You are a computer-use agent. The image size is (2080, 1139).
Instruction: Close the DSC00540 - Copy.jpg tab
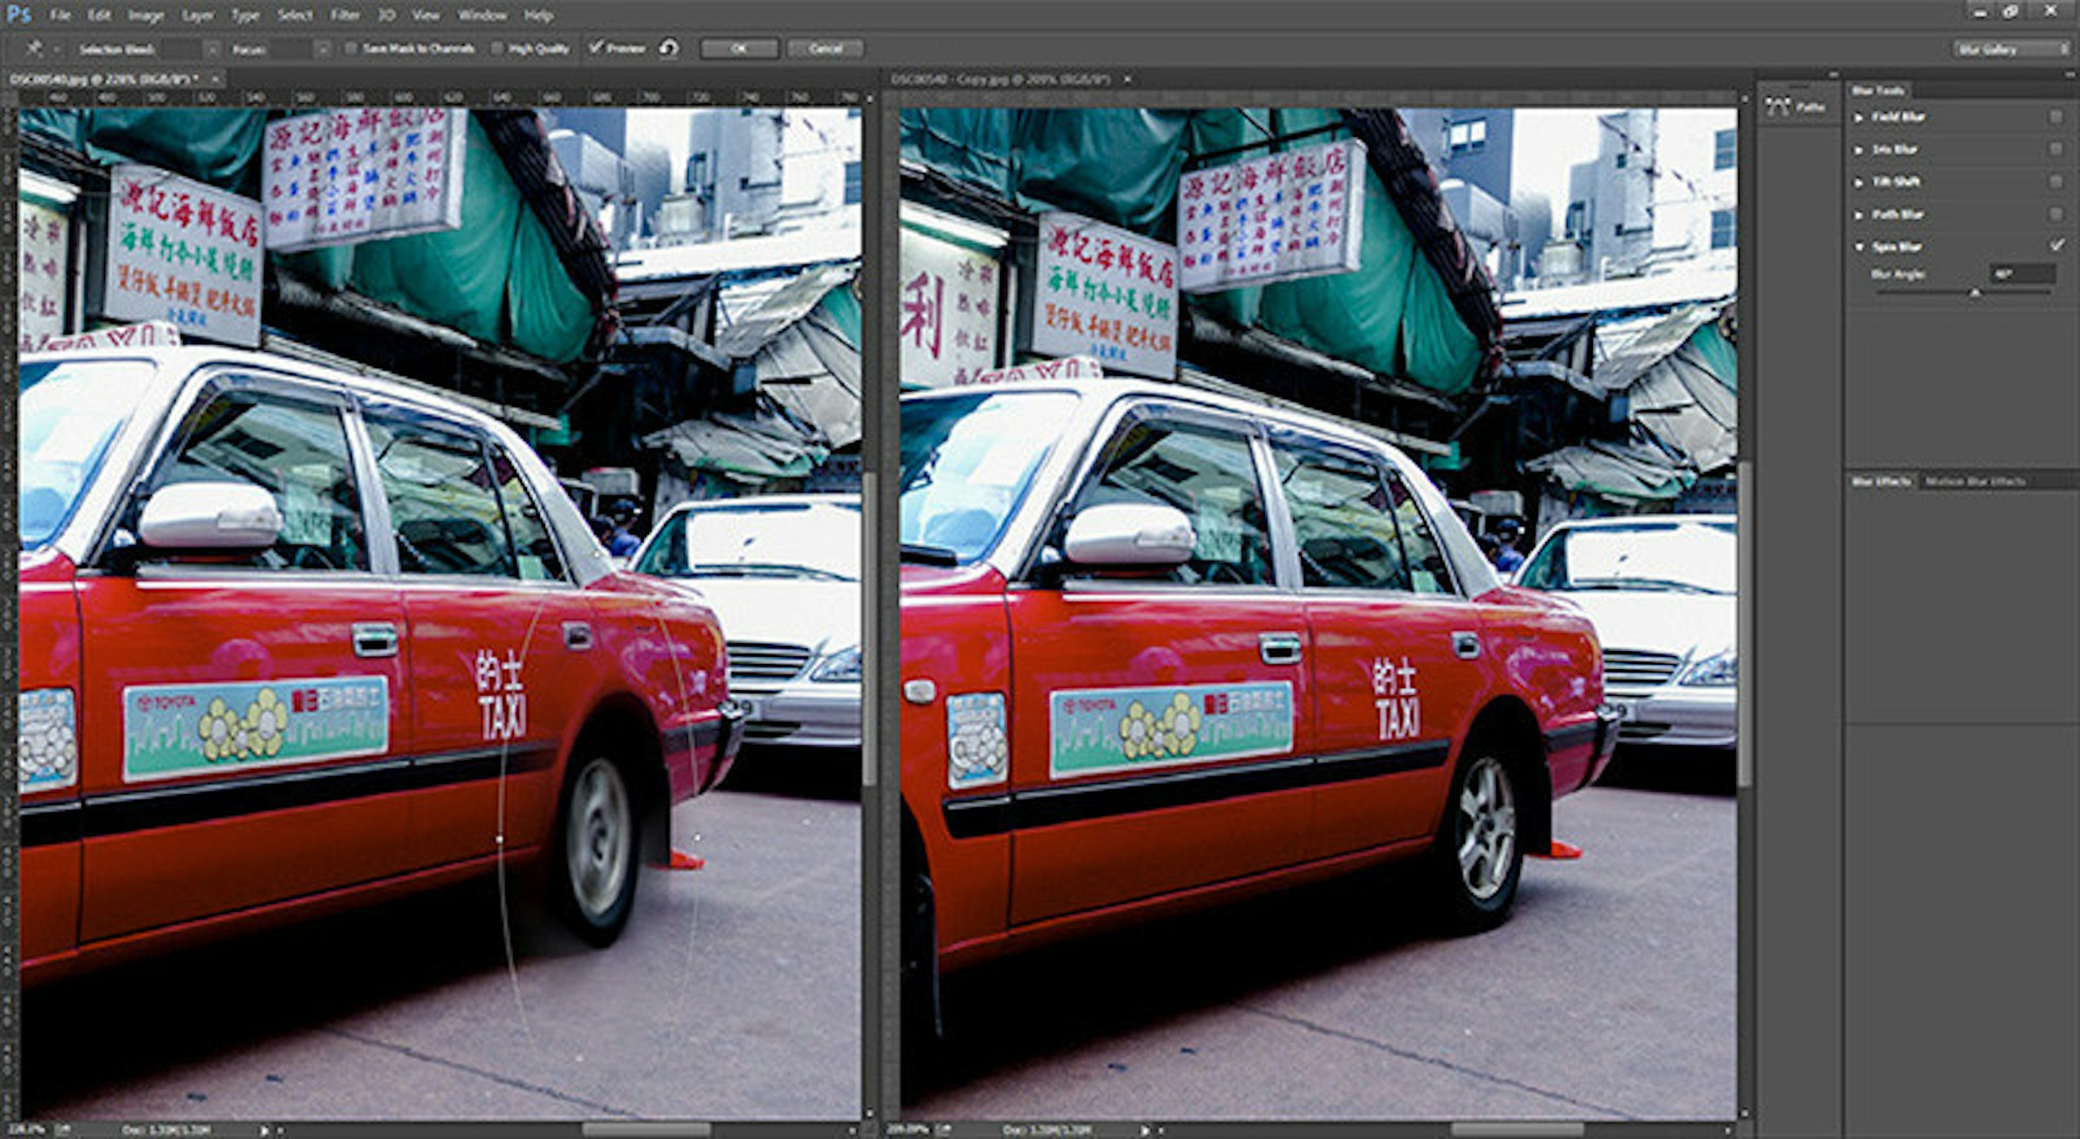point(1128,79)
